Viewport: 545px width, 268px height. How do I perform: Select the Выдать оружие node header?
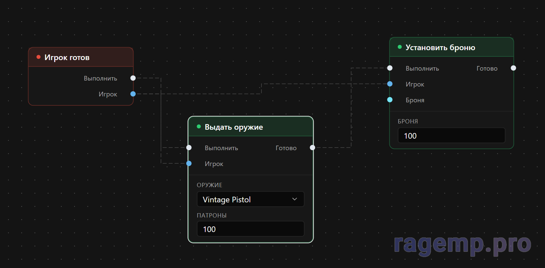tap(234, 127)
